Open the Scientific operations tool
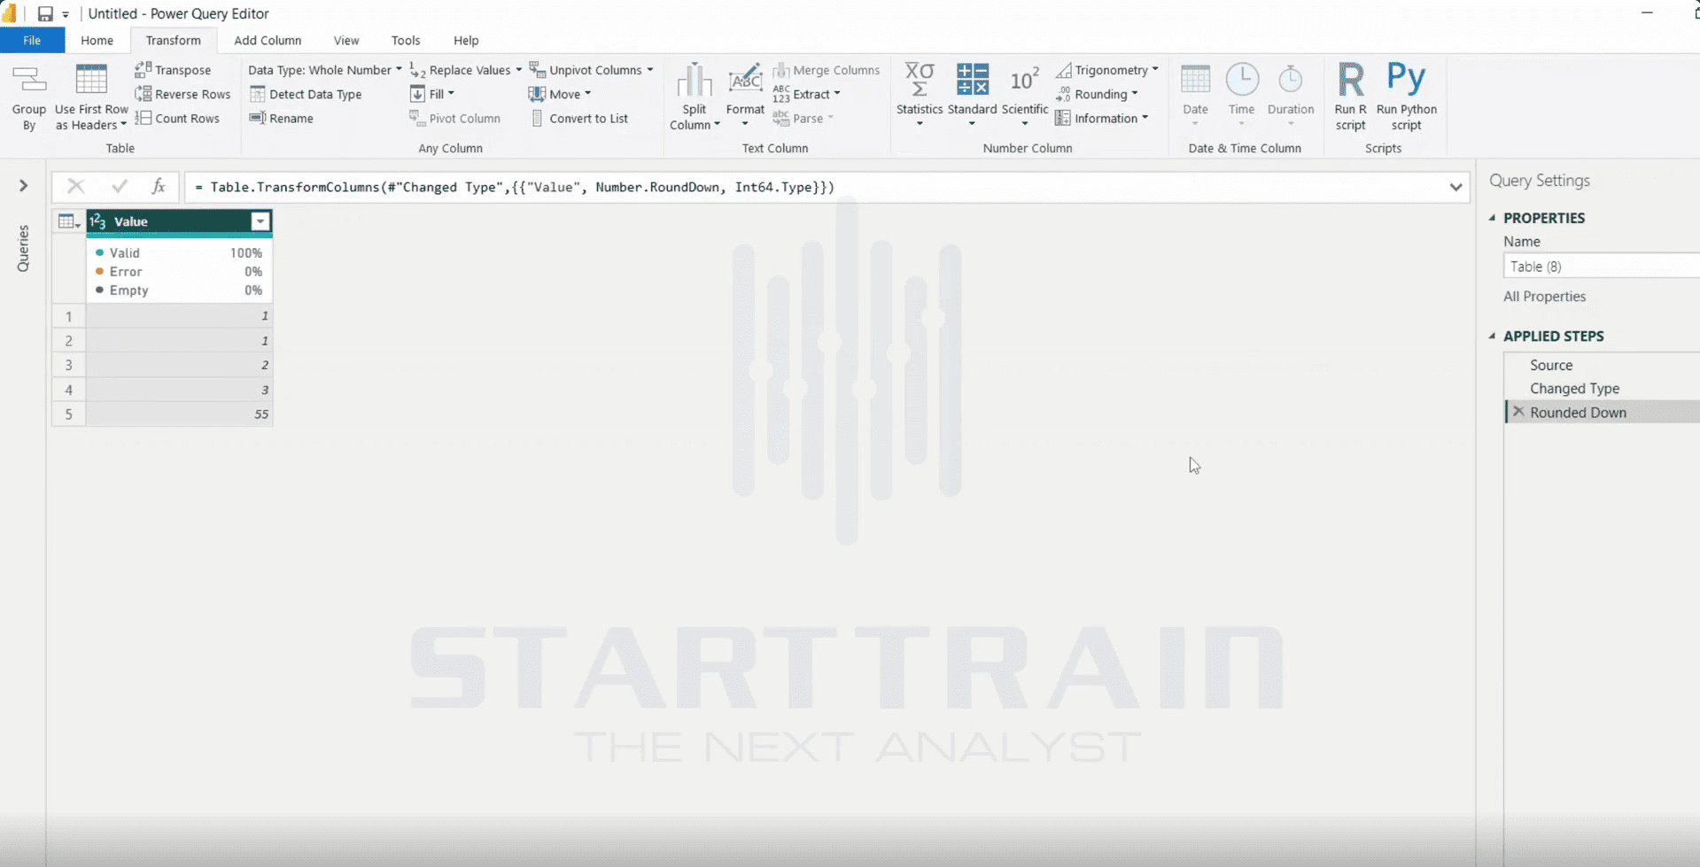This screenshot has height=867, width=1700. coord(1025,96)
